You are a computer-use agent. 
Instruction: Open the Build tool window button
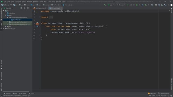(15, 93)
